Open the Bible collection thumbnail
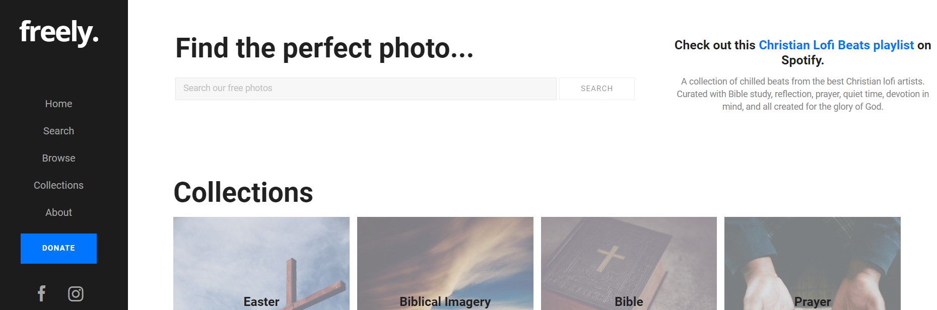The width and height of the screenshot is (937, 310). coord(629,264)
